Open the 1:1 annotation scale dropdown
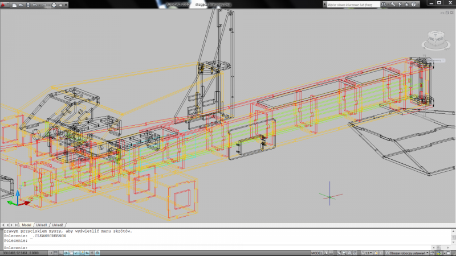Image resolution: width=456 pixels, height=256 pixels. click(369, 253)
